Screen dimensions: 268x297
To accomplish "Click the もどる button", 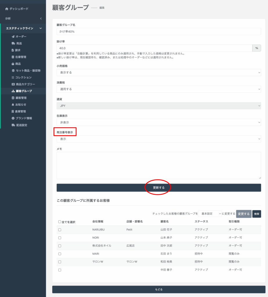I will pos(159,289).
